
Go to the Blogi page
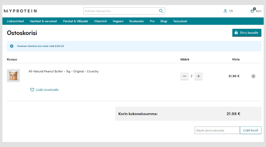164,21
